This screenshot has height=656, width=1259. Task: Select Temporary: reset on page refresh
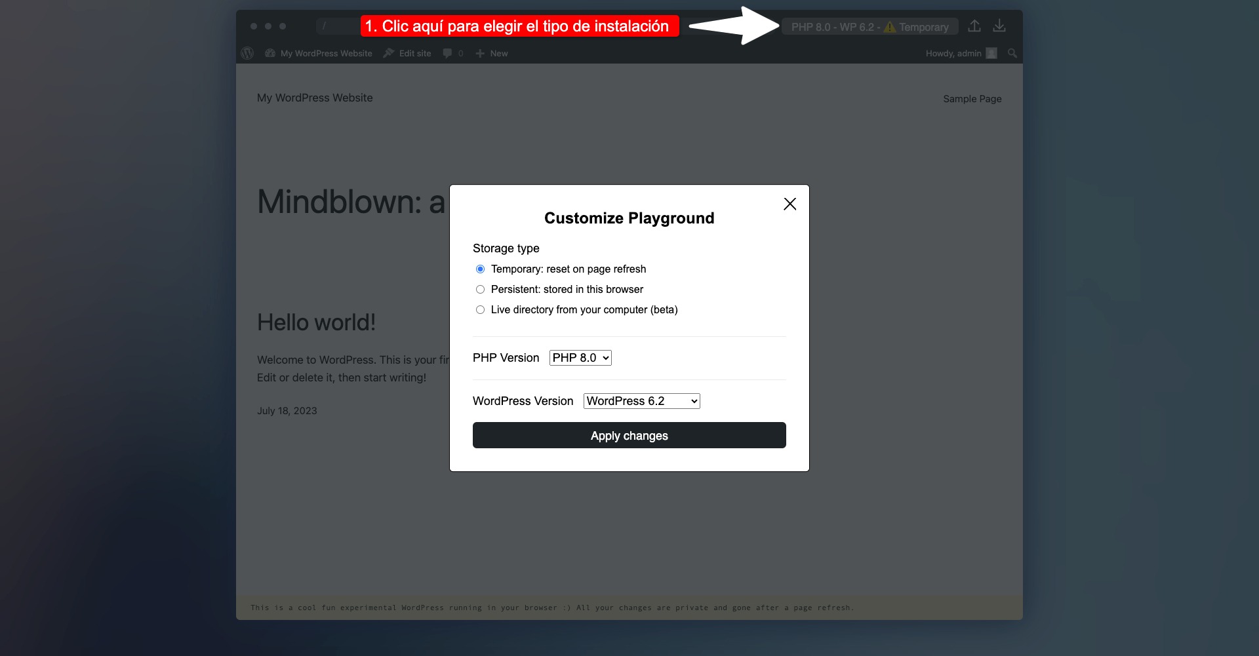tap(480, 269)
